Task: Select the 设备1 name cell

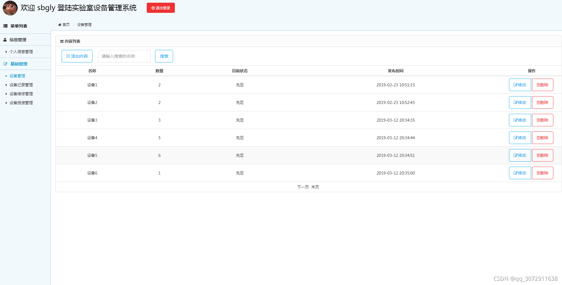Action: pos(92,85)
